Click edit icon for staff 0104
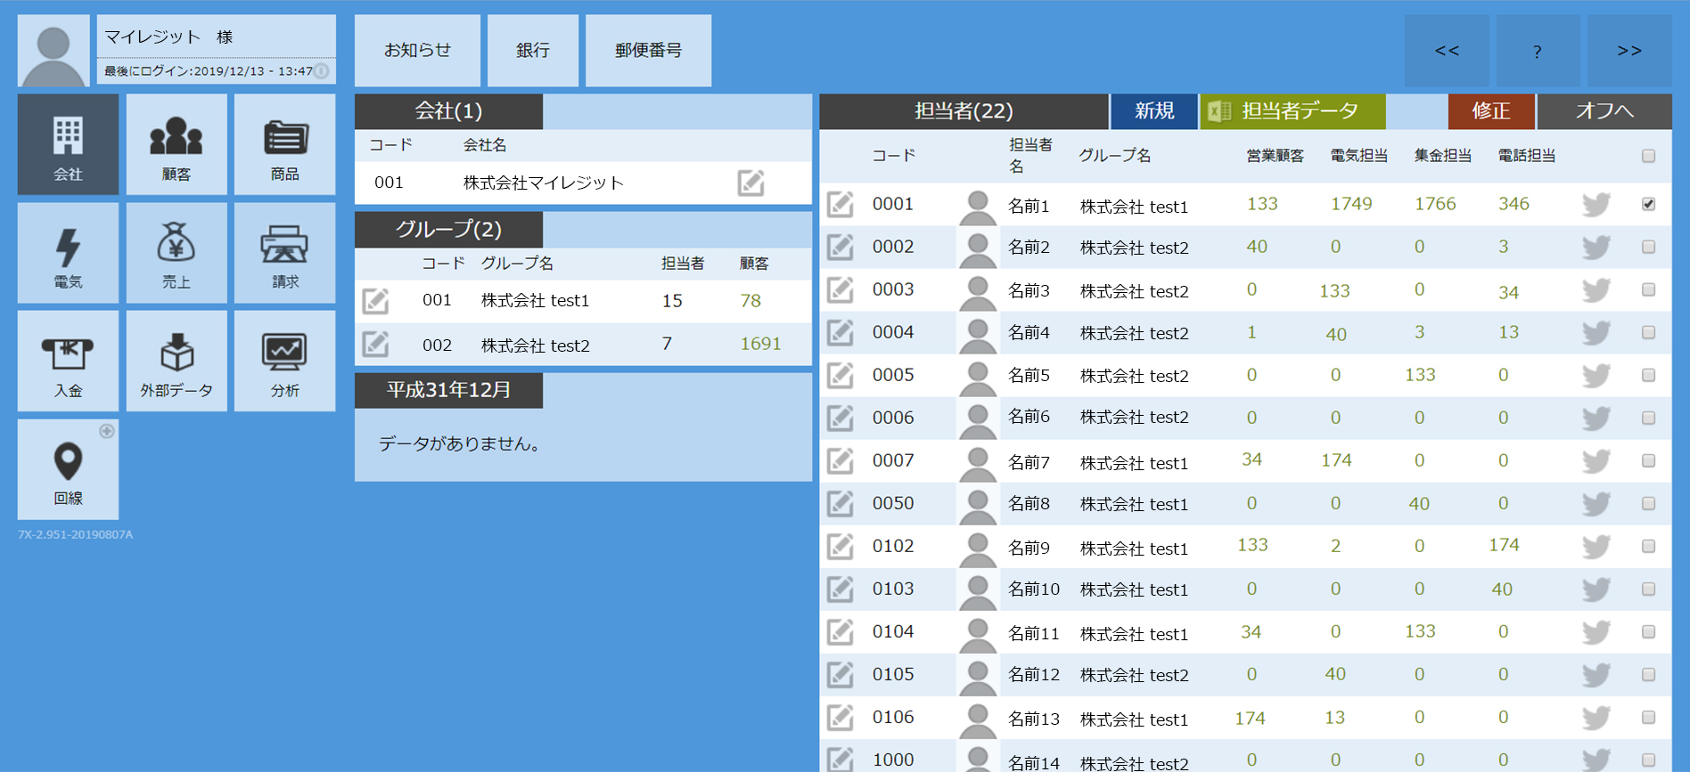The height and width of the screenshot is (772, 1690). coord(840,631)
